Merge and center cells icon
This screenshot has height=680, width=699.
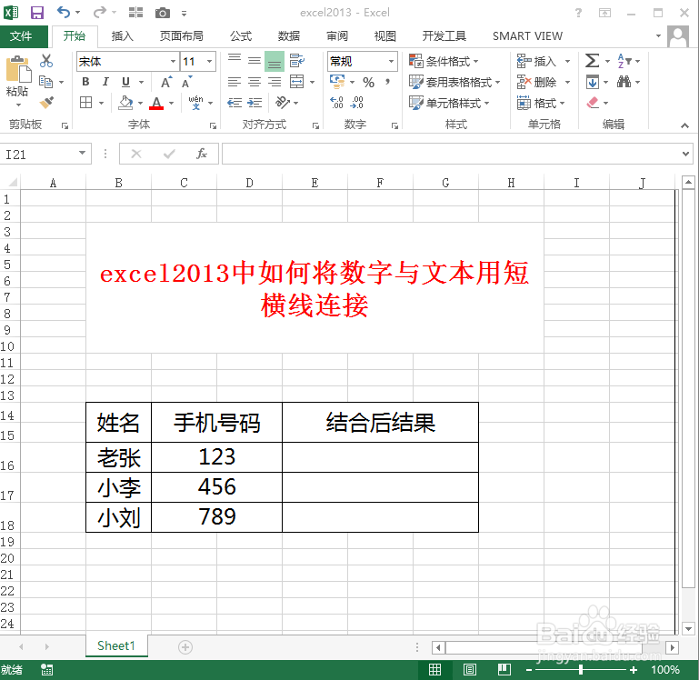pyautogui.click(x=297, y=82)
